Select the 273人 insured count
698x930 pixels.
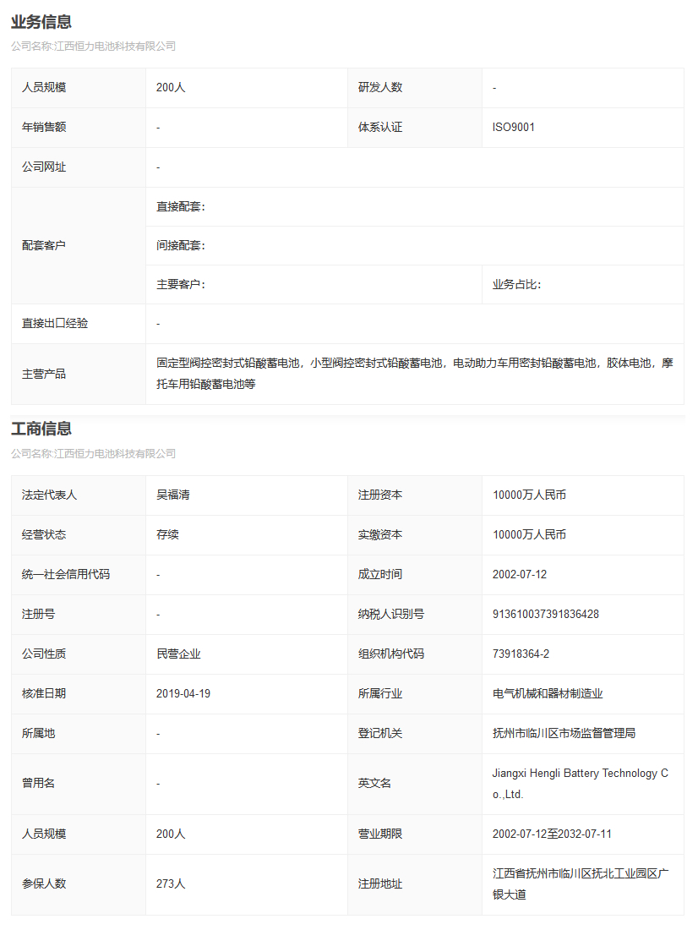tap(171, 883)
